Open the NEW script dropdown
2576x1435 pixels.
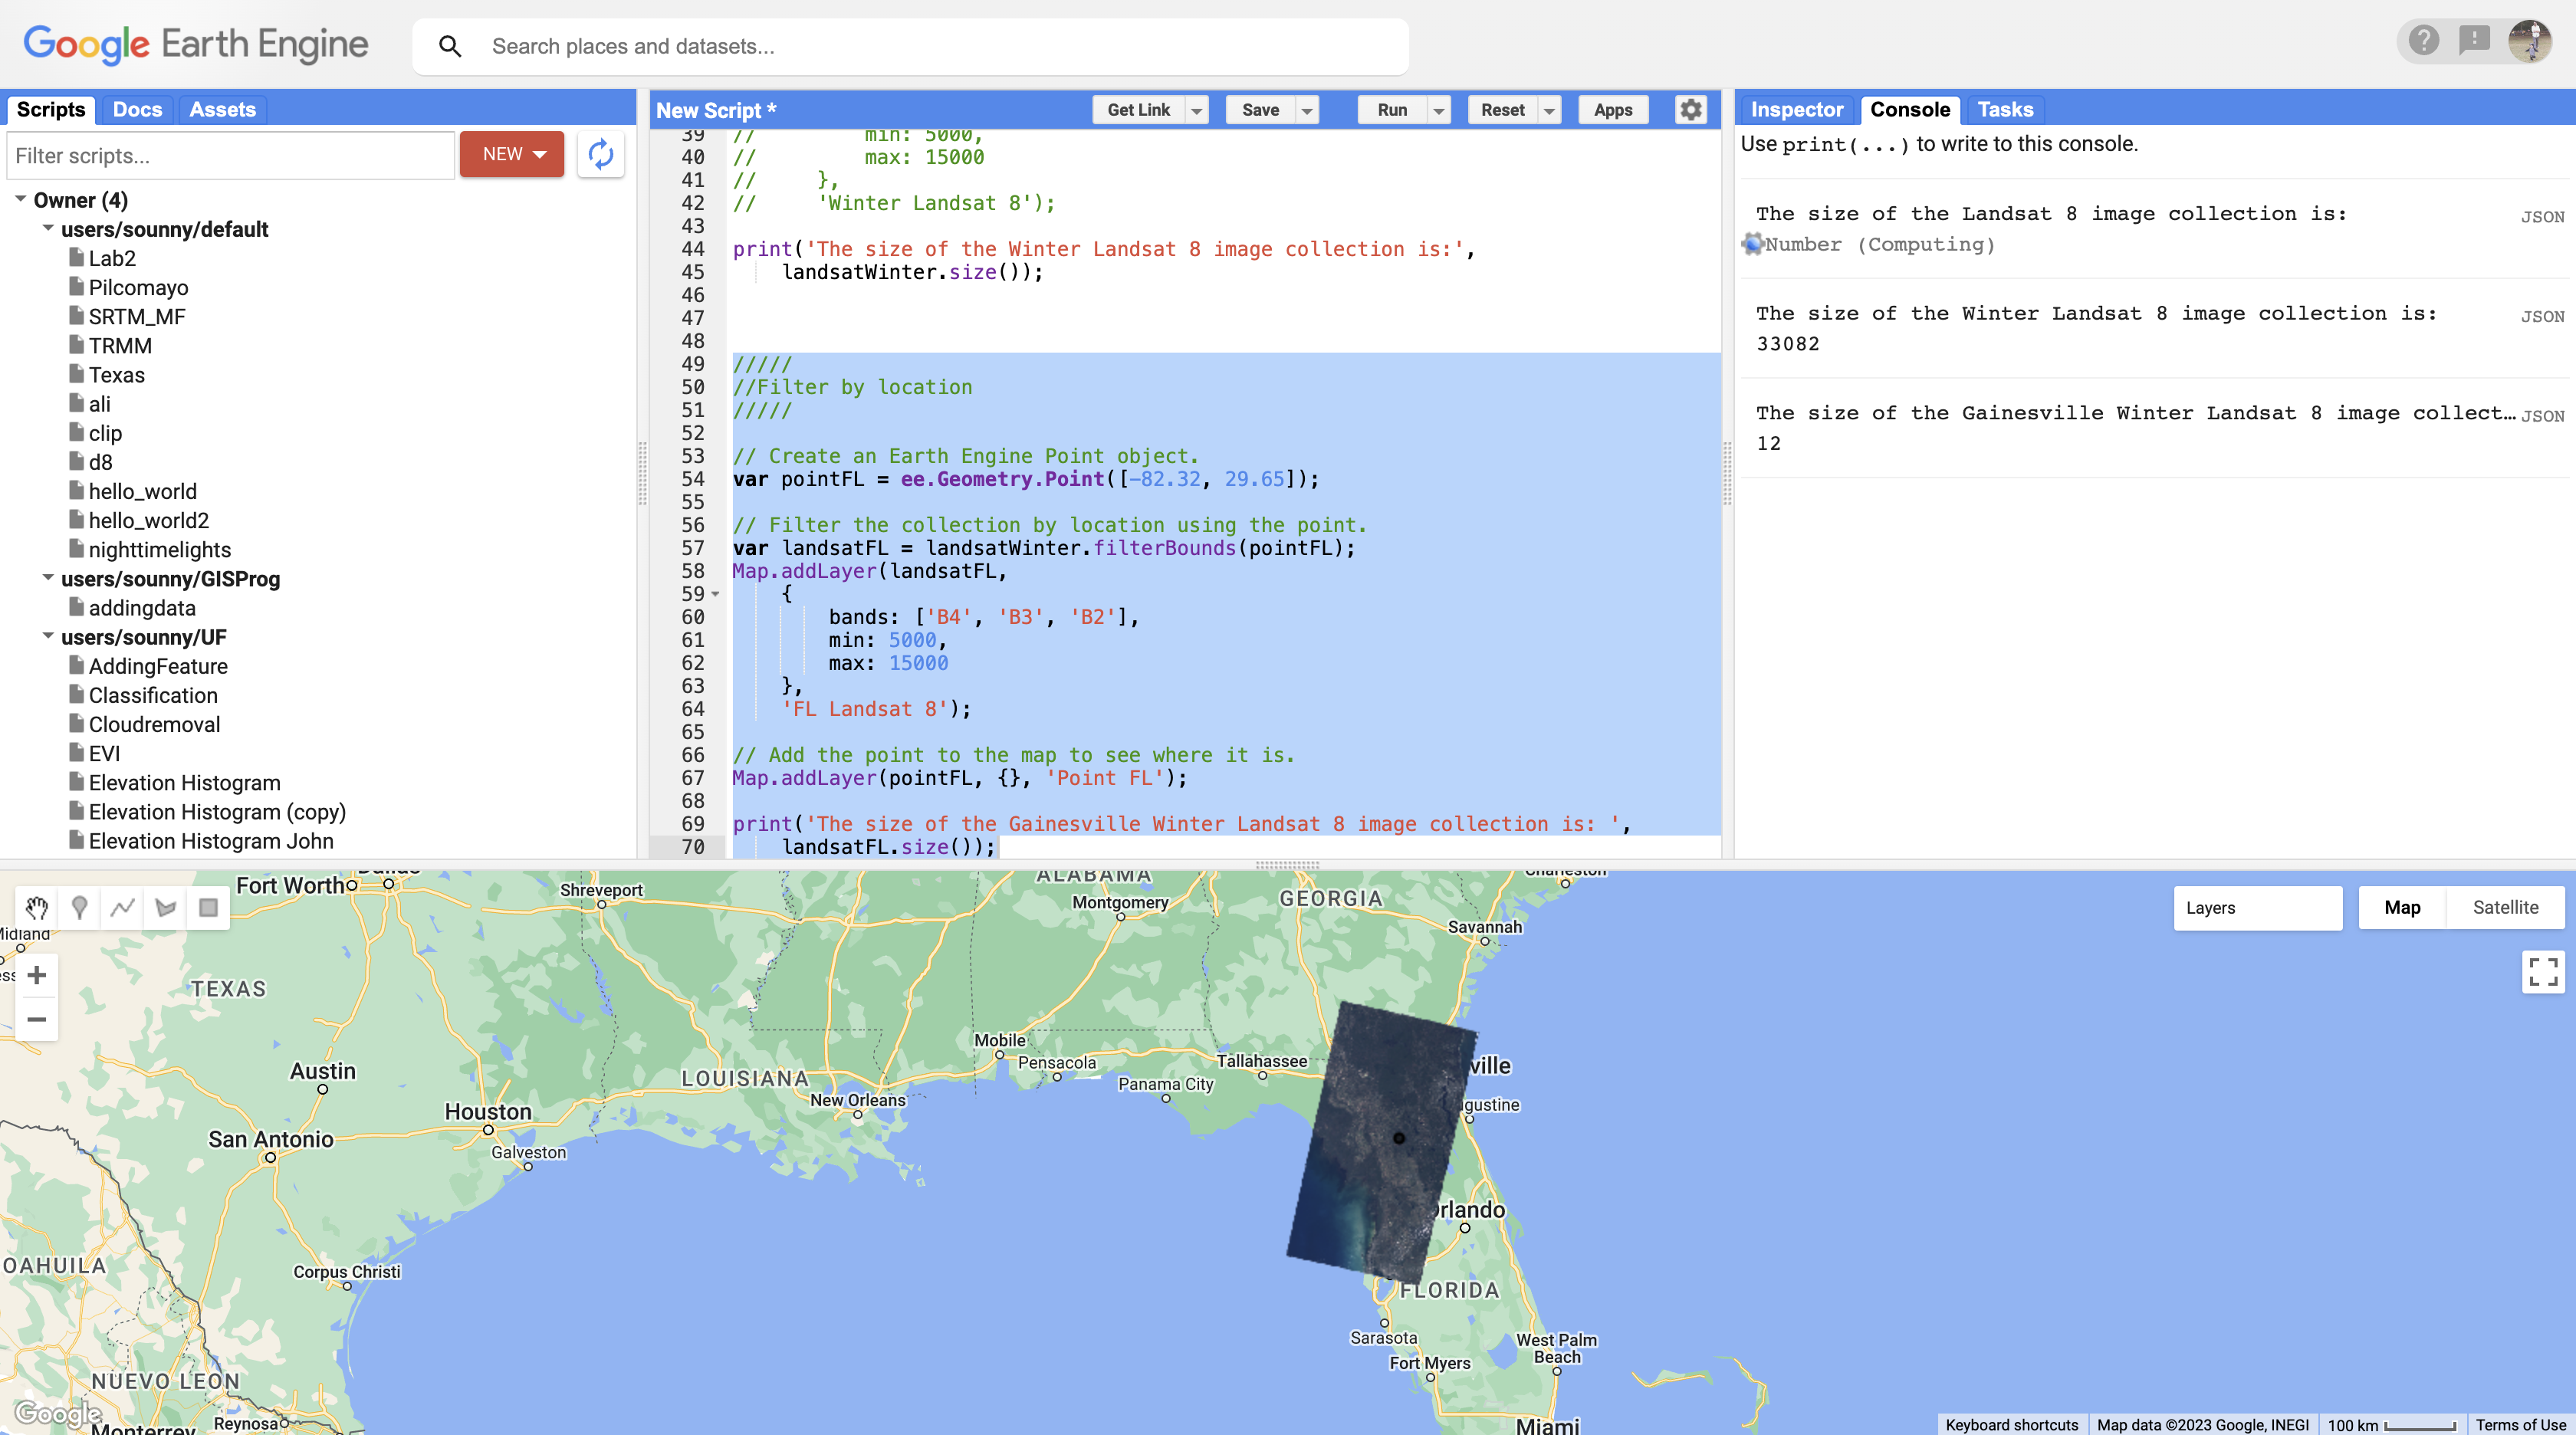click(x=512, y=154)
